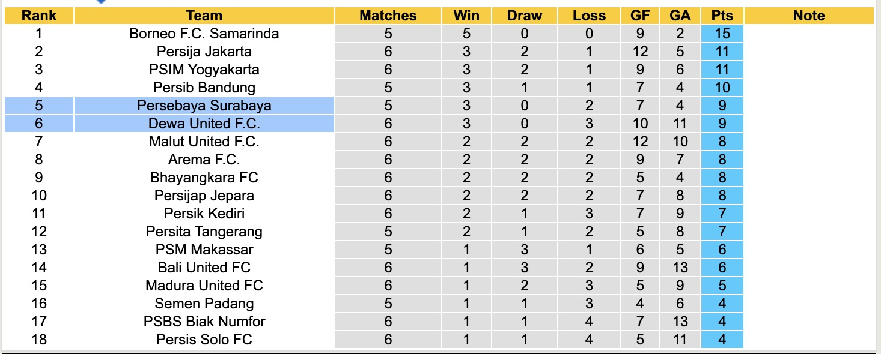
Task: Click the Loss column header
Action: coord(589,16)
